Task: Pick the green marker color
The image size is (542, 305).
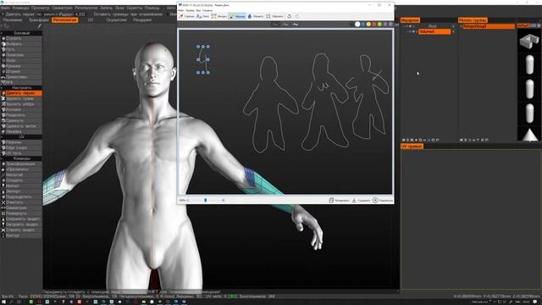Action: pyautogui.click(x=379, y=25)
